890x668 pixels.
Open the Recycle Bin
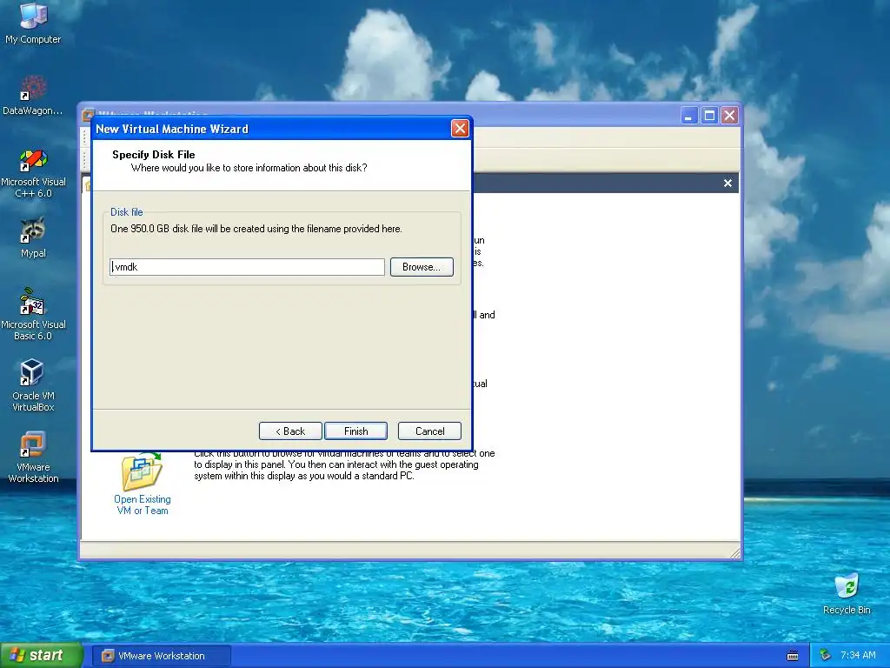pyautogui.click(x=847, y=593)
